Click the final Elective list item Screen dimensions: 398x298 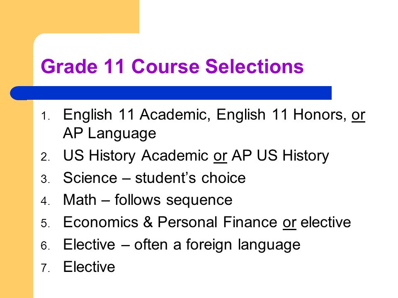click(x=89, y=267)
